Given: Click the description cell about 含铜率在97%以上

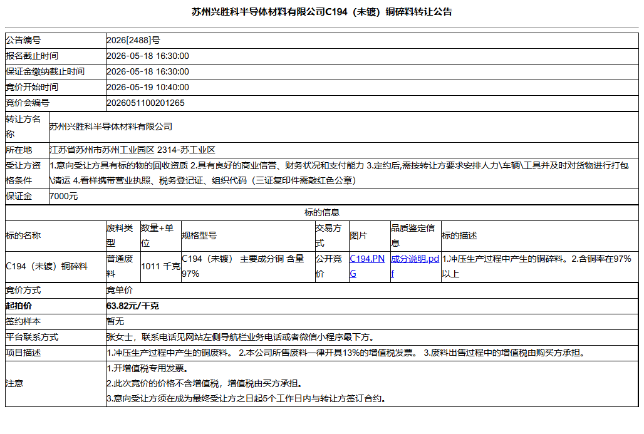Looking at the screenshot, I should (539, 267).
